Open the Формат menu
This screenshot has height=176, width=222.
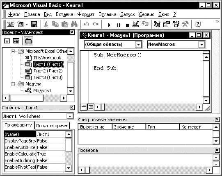(86, 14)
